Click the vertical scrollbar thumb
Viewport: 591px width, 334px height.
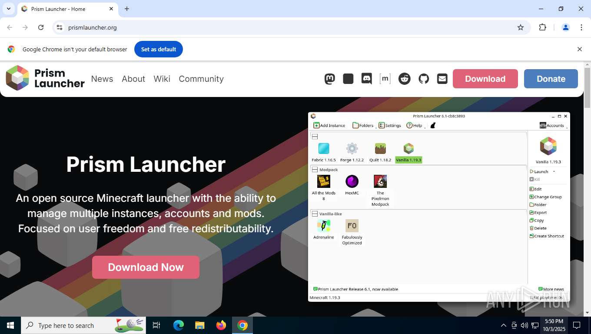[x=587, y=88]
